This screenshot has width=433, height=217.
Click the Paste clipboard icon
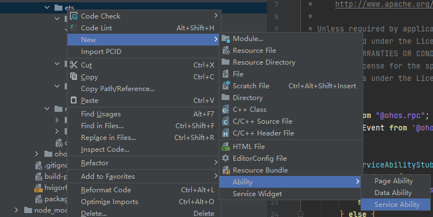[x=74, y=100]
